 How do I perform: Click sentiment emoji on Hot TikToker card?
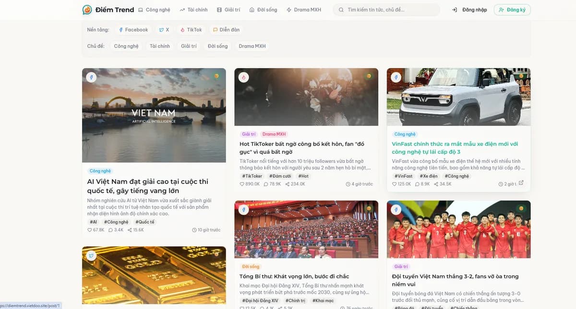(369, 76)
